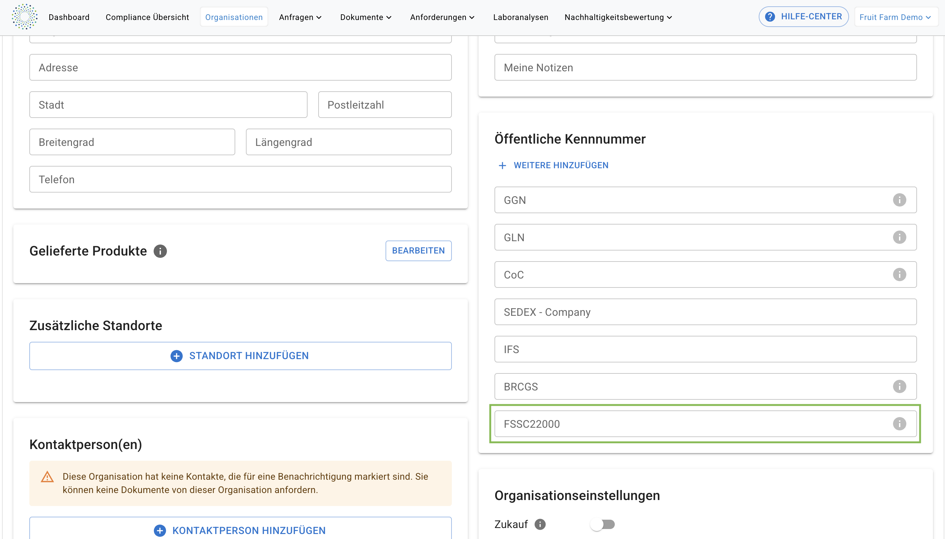The image size is (945, 539).
Task: Open the Fruit Farm Demo account menu
Action: [x=896, y=17]
